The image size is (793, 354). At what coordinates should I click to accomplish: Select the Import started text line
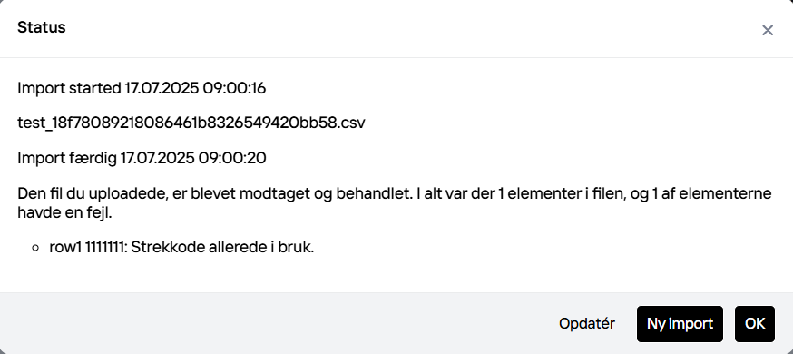point(142,88)
